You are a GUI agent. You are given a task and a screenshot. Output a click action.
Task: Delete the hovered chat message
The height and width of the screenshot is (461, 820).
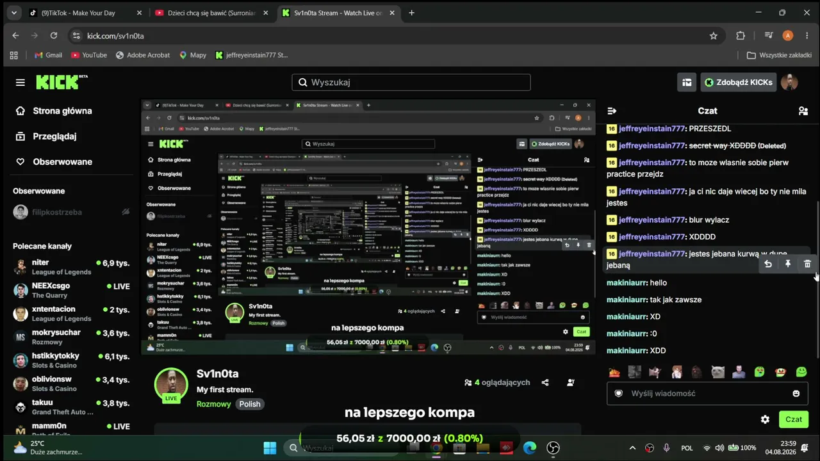[x=807, y=264]
